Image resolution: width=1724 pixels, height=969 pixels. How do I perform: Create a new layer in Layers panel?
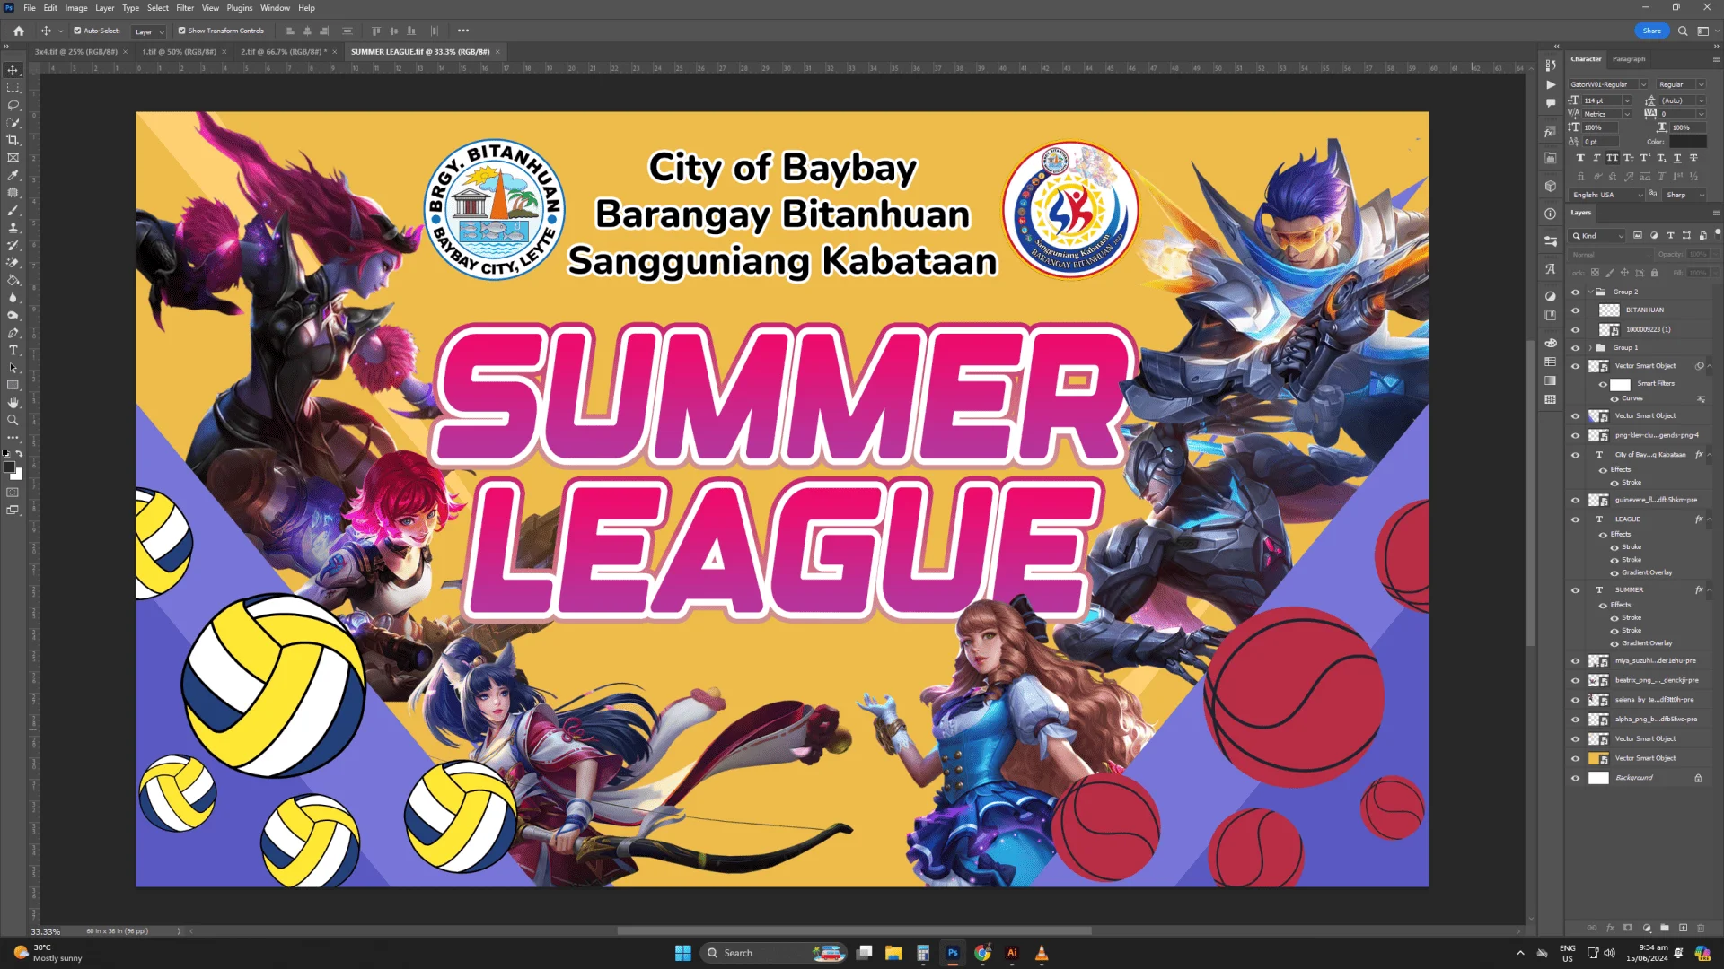click(x=1683, y=928)
